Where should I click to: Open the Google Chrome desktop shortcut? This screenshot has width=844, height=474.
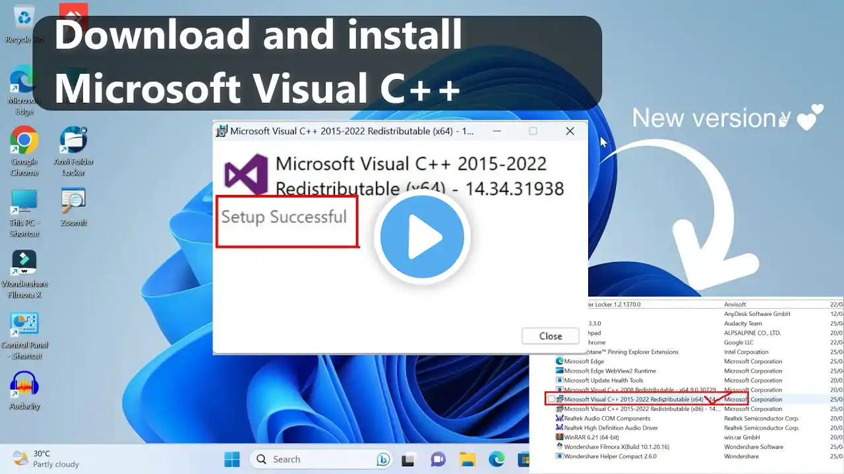click(x=24, y=151)
